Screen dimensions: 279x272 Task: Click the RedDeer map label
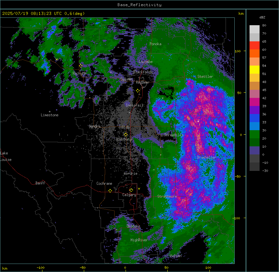pos(142,82)
